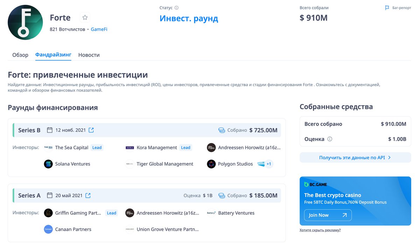The height and width of the screenshot is (243, 420).
Task: Select the Andreessen Horowitz investor logo
Action: point(211,147)
